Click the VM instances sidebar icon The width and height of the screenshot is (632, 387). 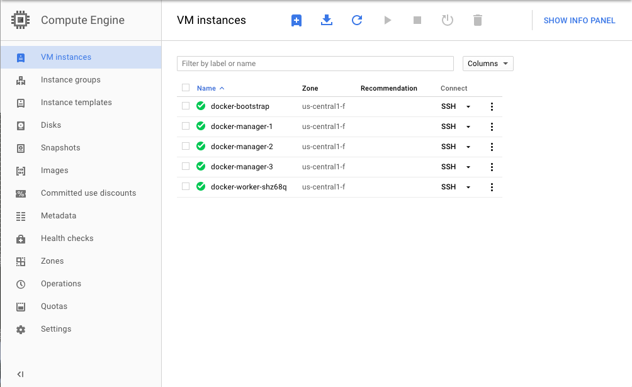coord(21,58)
